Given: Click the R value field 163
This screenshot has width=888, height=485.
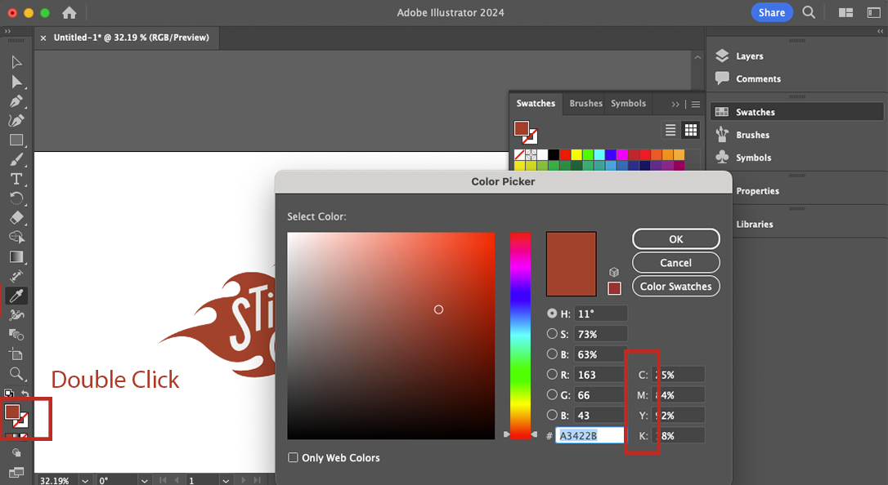Looking at the screenshot, I should pyautogui.click(x=599, y=374).
